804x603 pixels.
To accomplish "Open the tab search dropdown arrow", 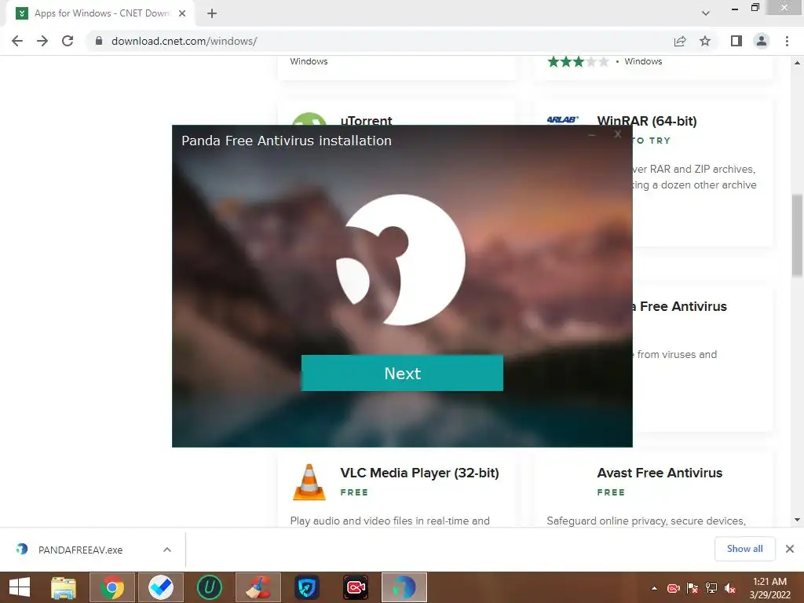I will tap(706, 13).
